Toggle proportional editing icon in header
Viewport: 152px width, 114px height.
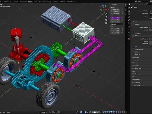coord(59,112)
